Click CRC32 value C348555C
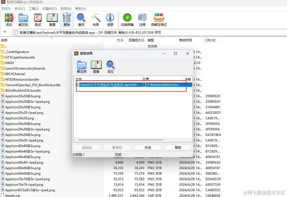Image resolution: width=287 pixels, height=197 pixels. [x=213, y=190]
